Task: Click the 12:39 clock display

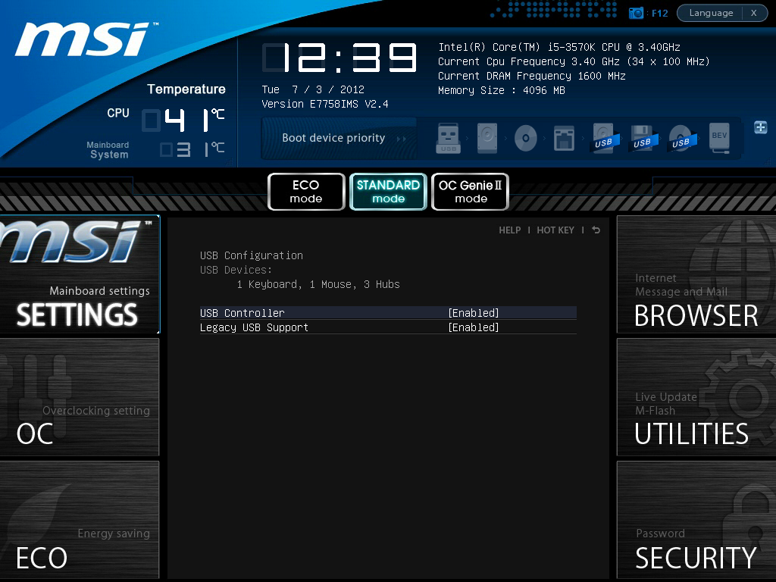Action: (339, 58)
